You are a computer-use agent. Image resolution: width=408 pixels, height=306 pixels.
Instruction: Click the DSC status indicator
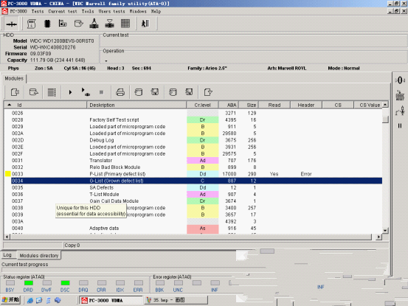[x=65, y=283]
